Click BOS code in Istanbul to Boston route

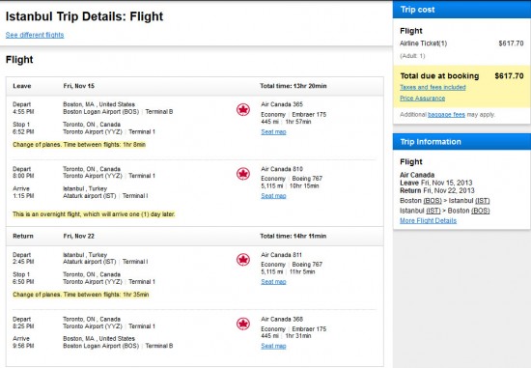pos(481,211)
